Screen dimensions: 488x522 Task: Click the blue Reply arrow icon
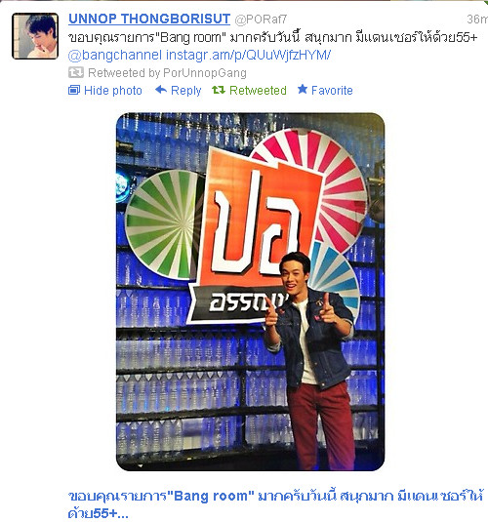point(161,90)
